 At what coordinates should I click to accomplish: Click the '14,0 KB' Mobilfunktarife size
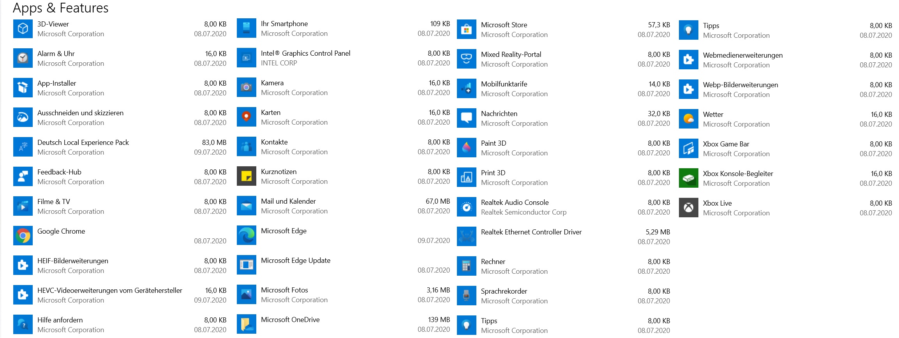click(659, 84)
